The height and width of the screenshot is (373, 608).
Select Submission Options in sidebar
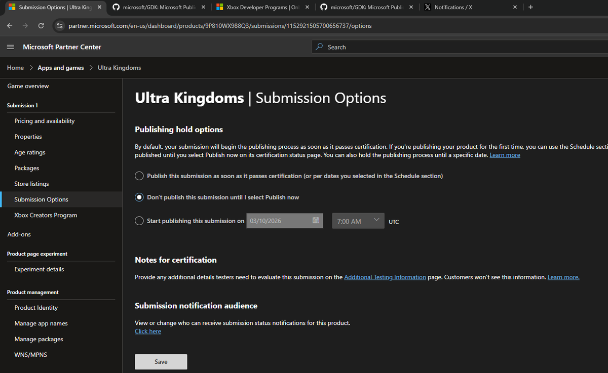61,199
